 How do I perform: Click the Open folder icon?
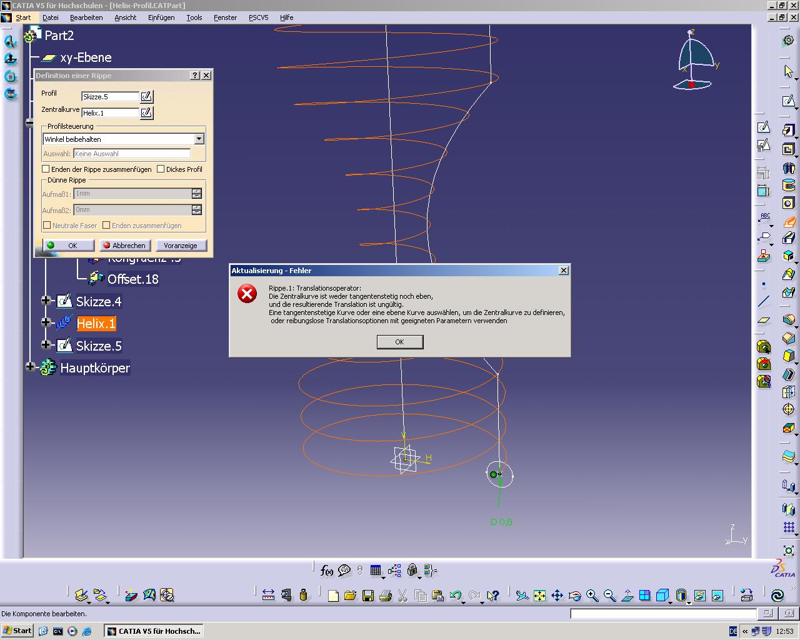pyautogui.click(x=350, y=596)
